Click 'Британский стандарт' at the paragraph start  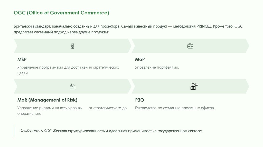pyautogui.click(x=30, y=27)
